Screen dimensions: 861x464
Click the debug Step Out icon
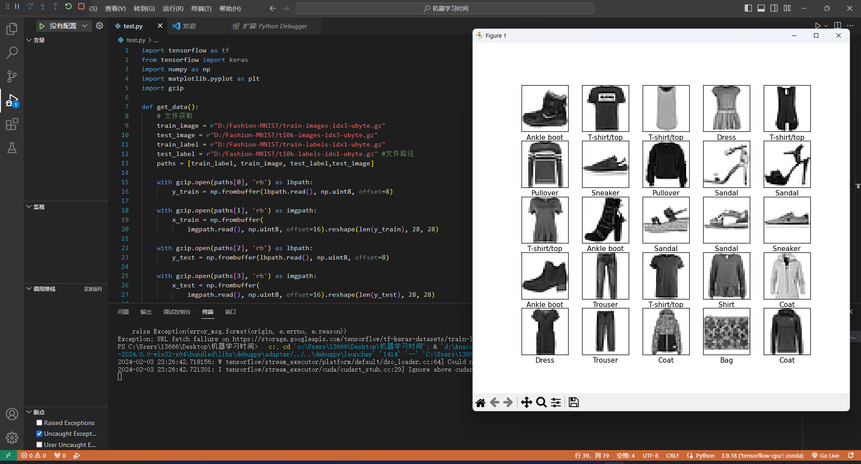tap(55, 7)
